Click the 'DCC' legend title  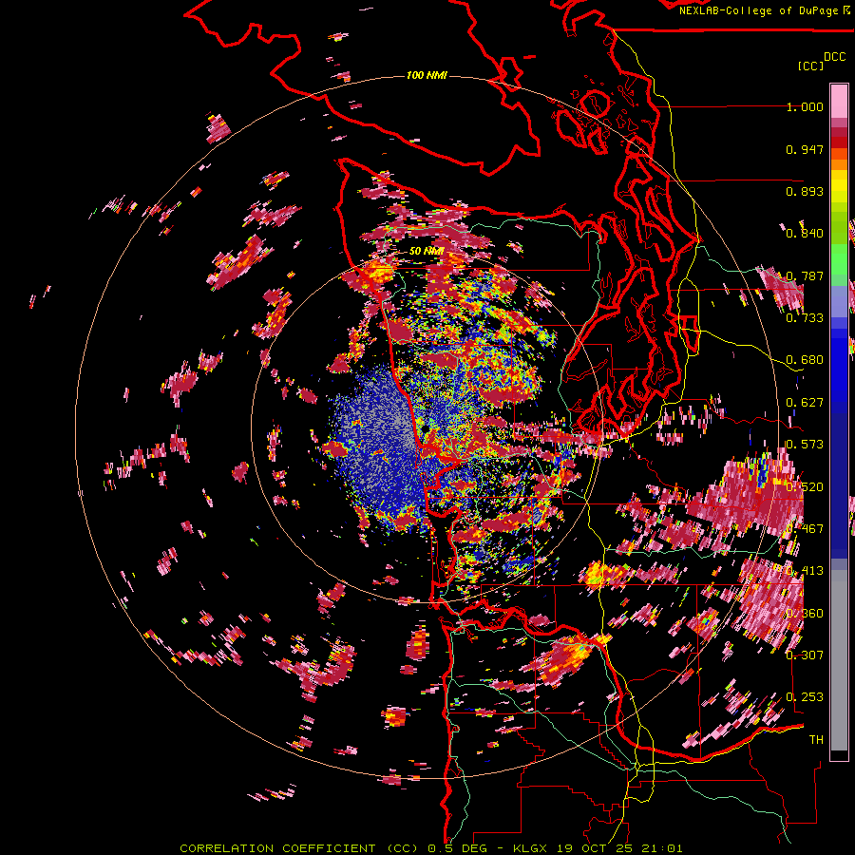point(835,57)
